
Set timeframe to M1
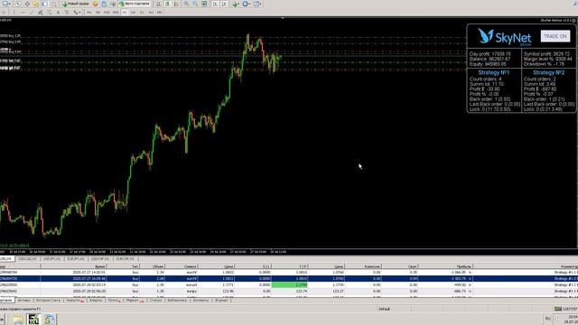89,12
